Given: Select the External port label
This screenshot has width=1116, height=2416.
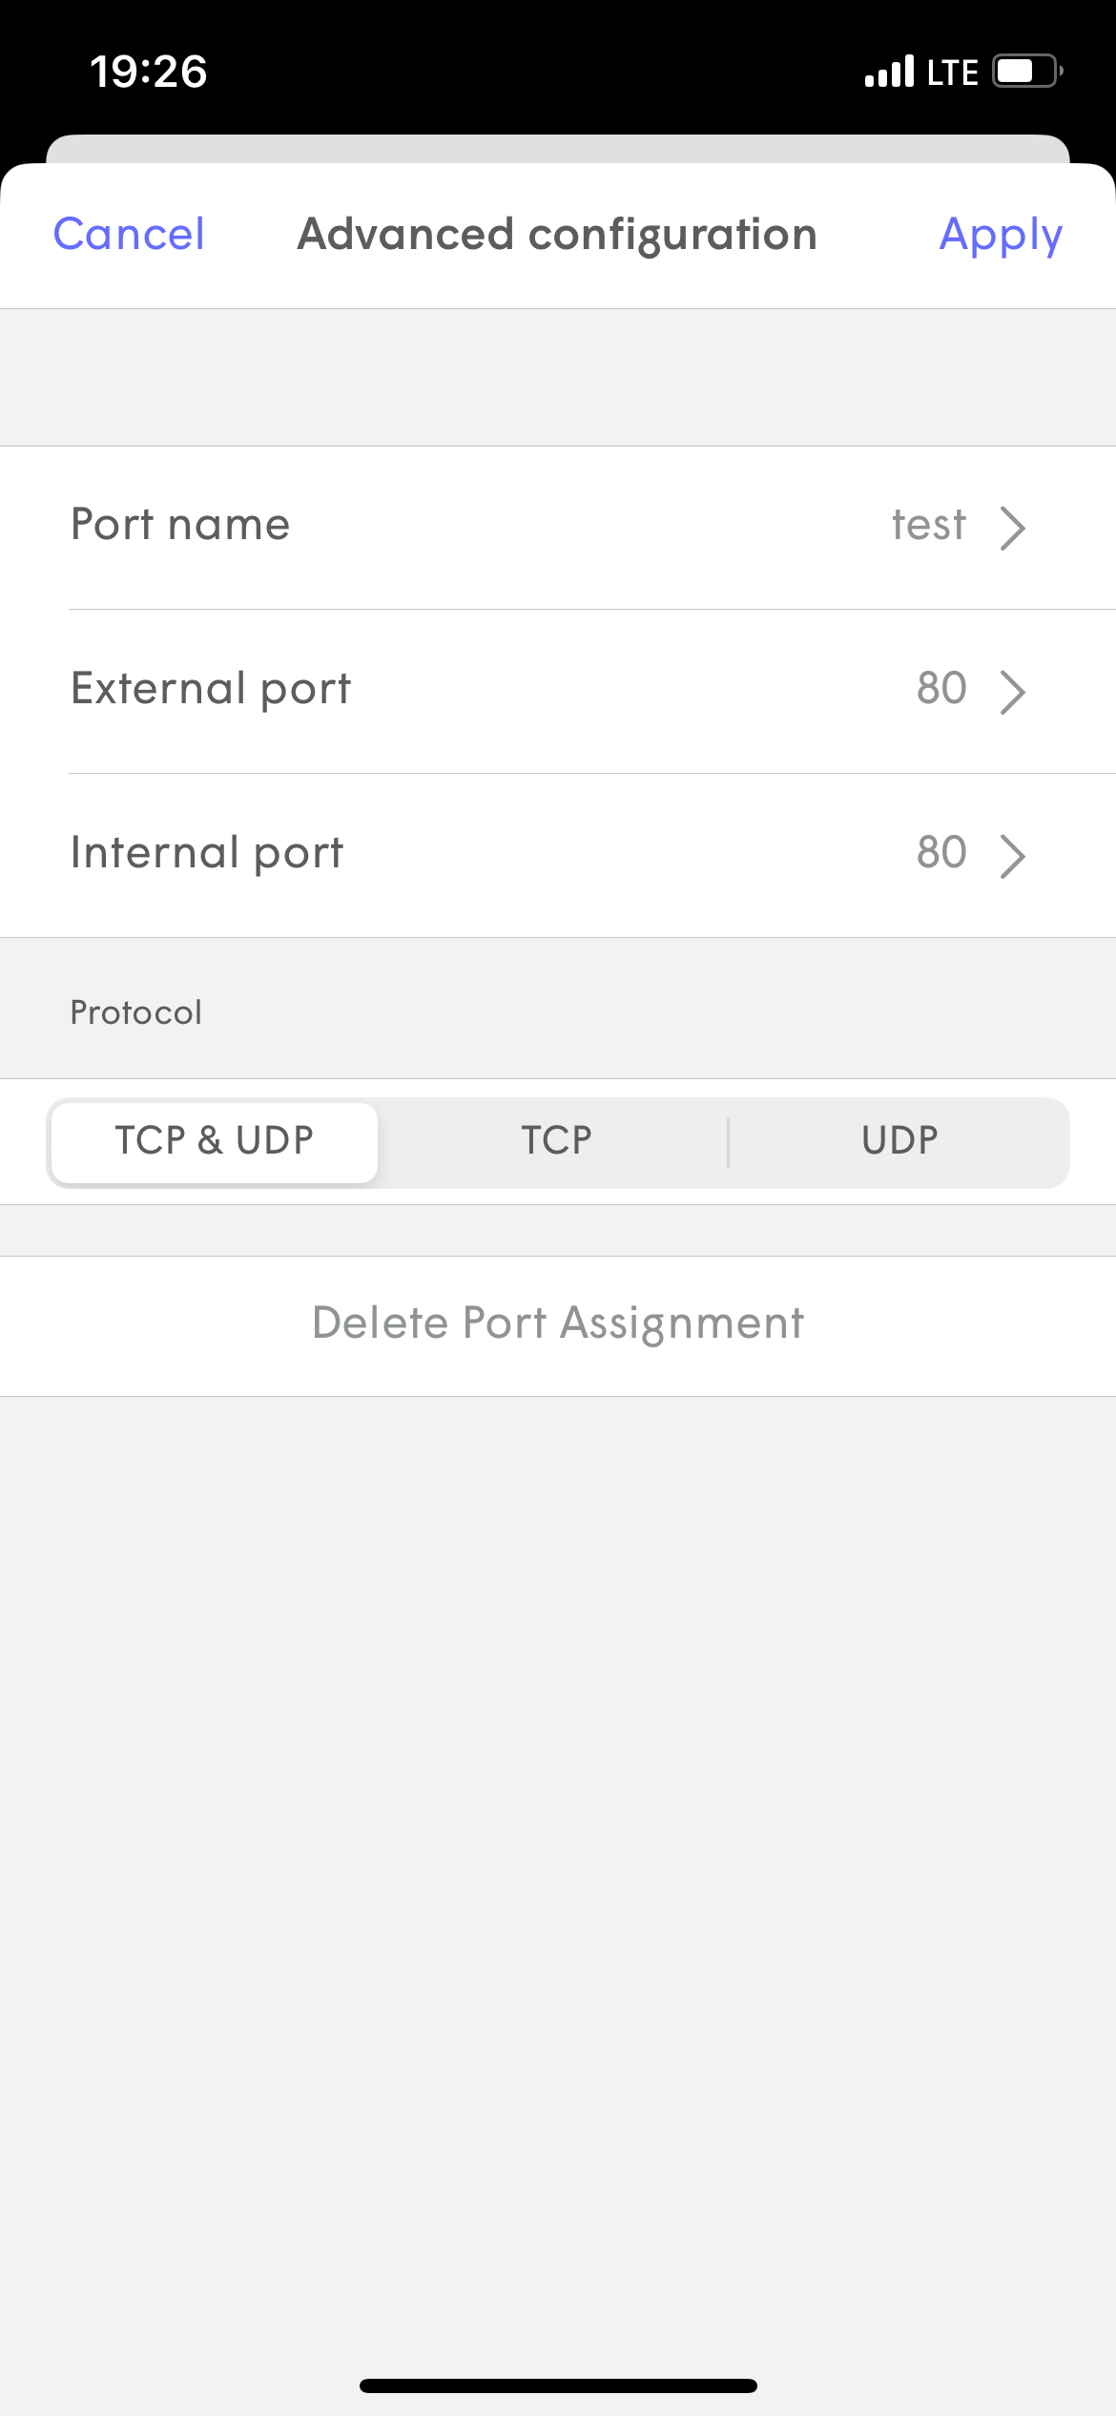Looking at the screenshot, I should pyautogui.click(x=211, y=689).
